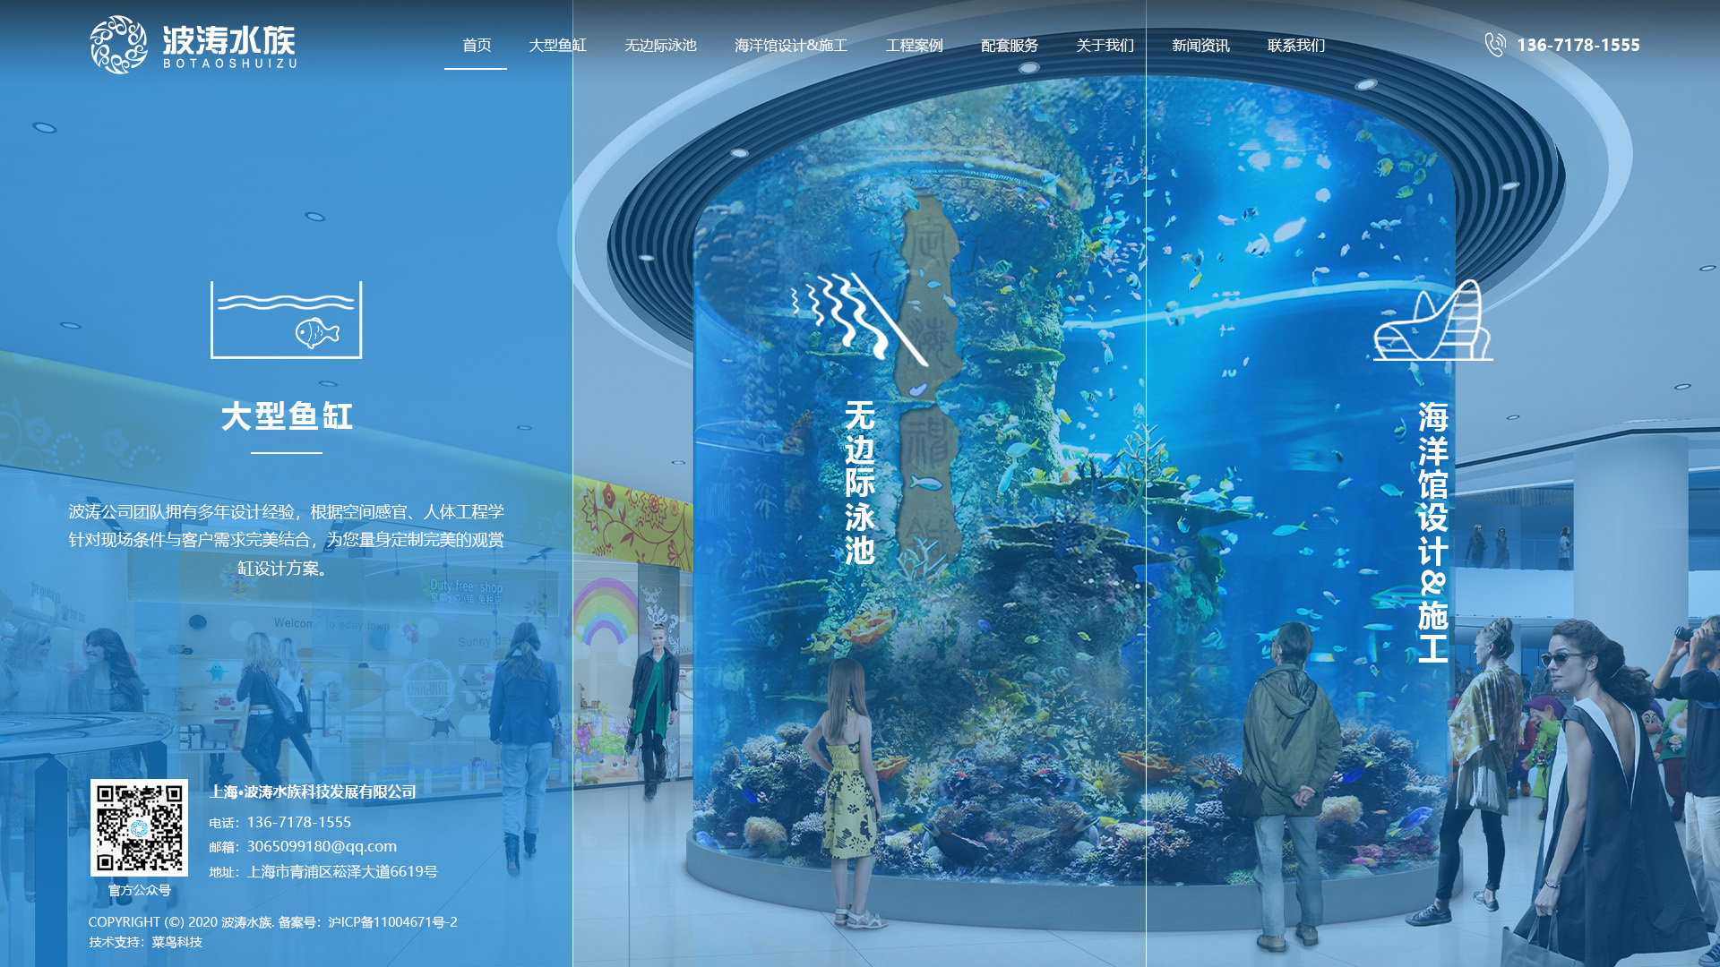Click the aquarium building icon

[x=1432, y=320]
